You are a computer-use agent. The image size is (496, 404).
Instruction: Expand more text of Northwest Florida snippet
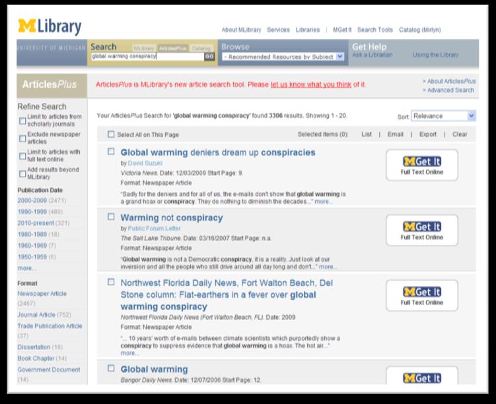coord(129,353)
